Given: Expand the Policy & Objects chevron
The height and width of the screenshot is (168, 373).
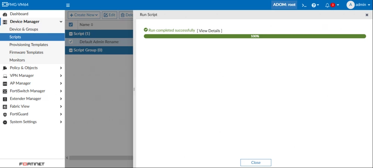Looking at the screenshot, I should pos(61,68).
